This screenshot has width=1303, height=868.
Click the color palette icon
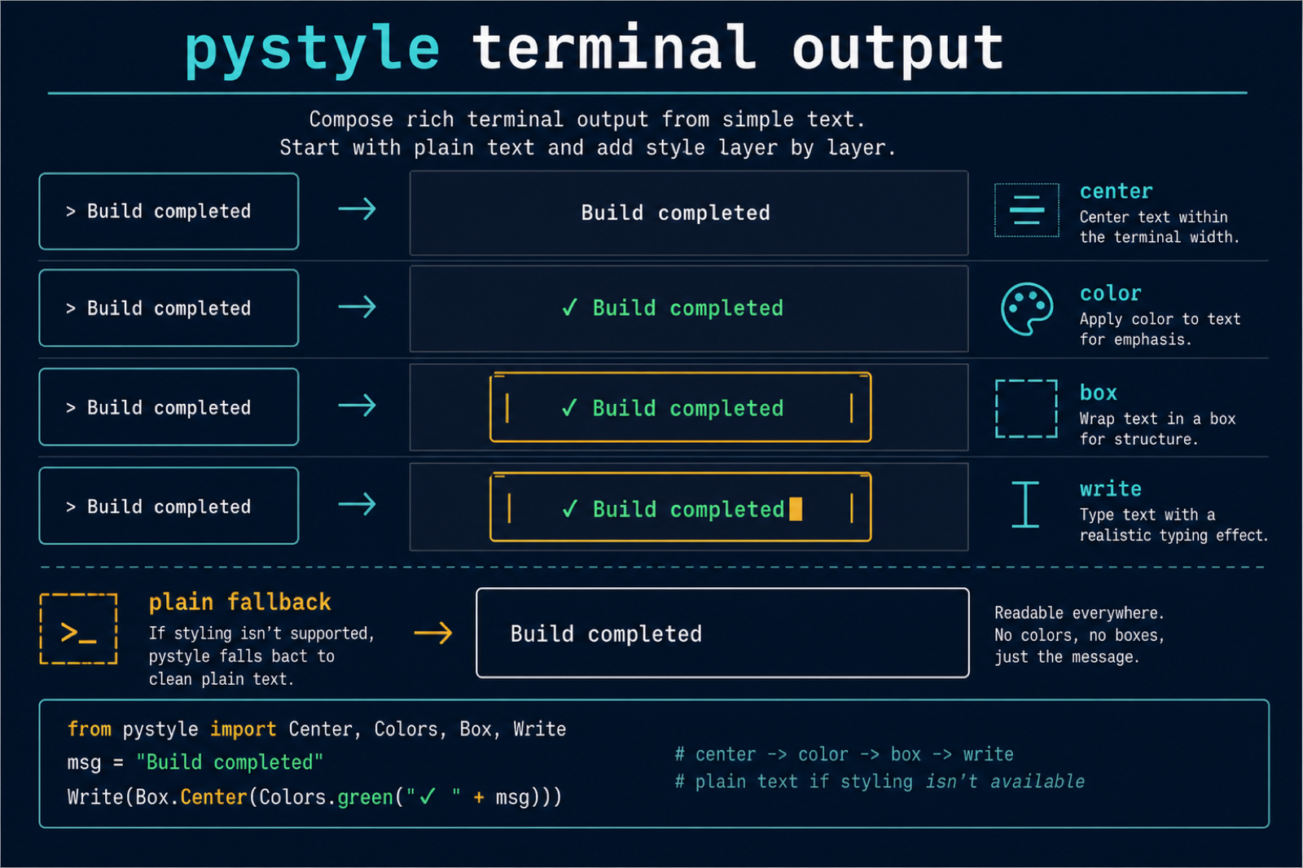(x=1026, y=309)
